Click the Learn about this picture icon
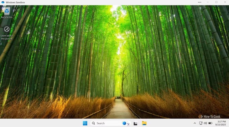This screenshot has height=127, width=229. click(7, 29)
